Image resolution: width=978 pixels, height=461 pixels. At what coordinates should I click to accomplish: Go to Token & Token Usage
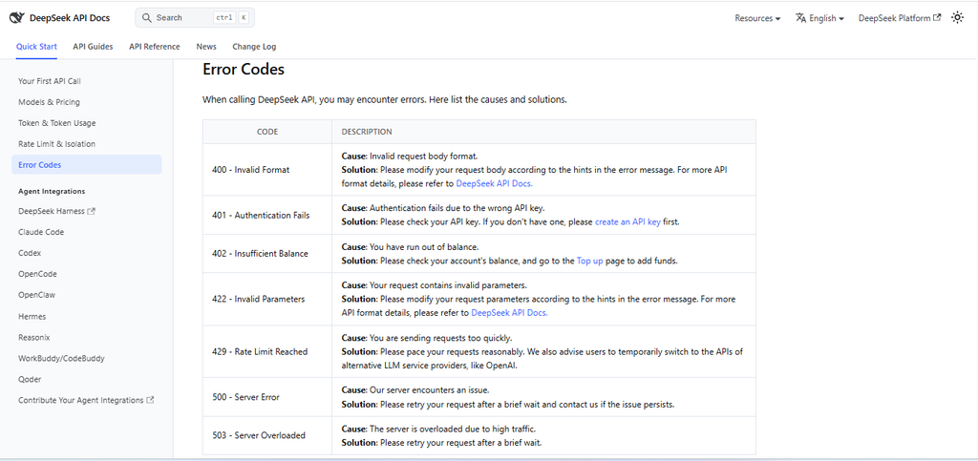pyautogui.click(x=56, y=123)
